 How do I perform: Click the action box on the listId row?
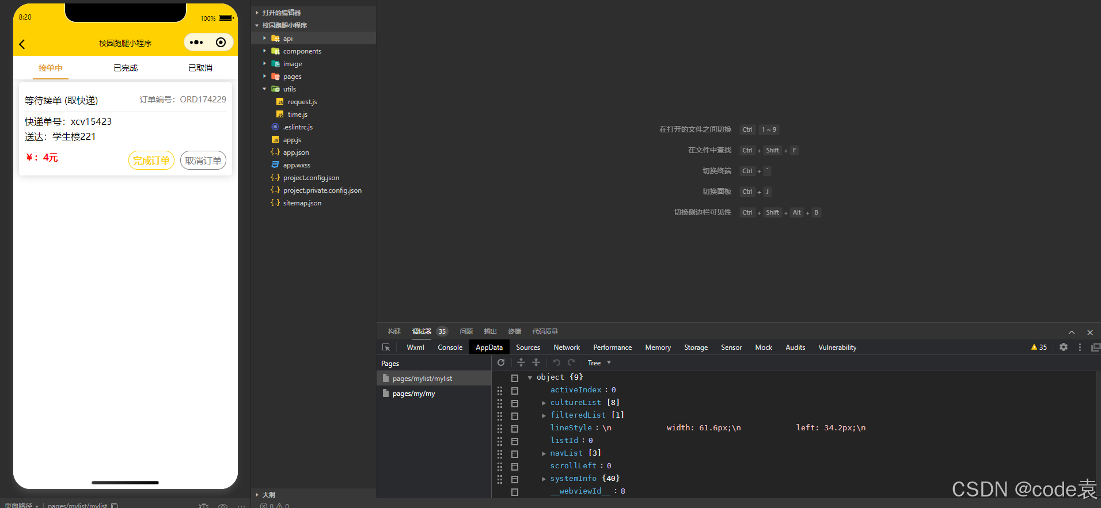515,441
